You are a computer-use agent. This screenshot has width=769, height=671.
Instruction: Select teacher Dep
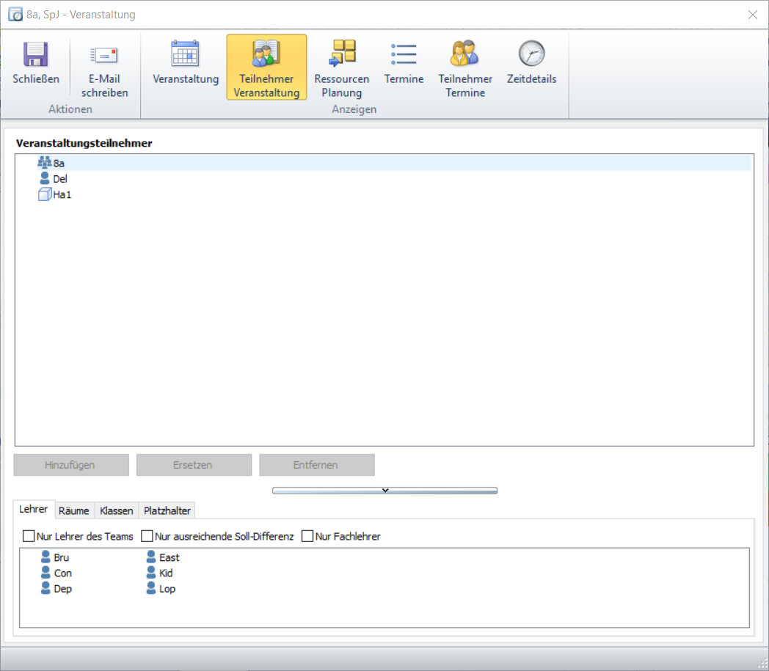pos(57,589)
